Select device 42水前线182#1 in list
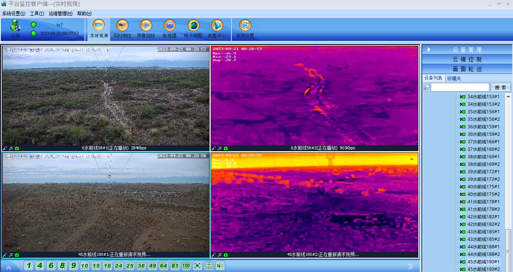Image resolution: width=513 pixels, height=272 pixels. click(x=483, y=217)
